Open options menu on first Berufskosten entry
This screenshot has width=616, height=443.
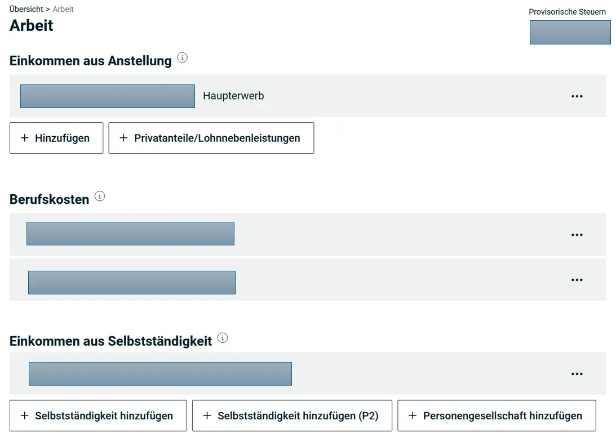point(577,234)
